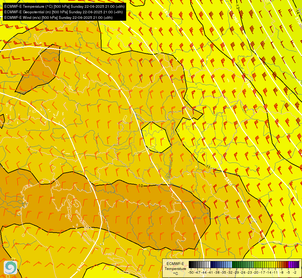Select the ECMWF-E Geopotential 500 hPa title line

tap(63, 12)
